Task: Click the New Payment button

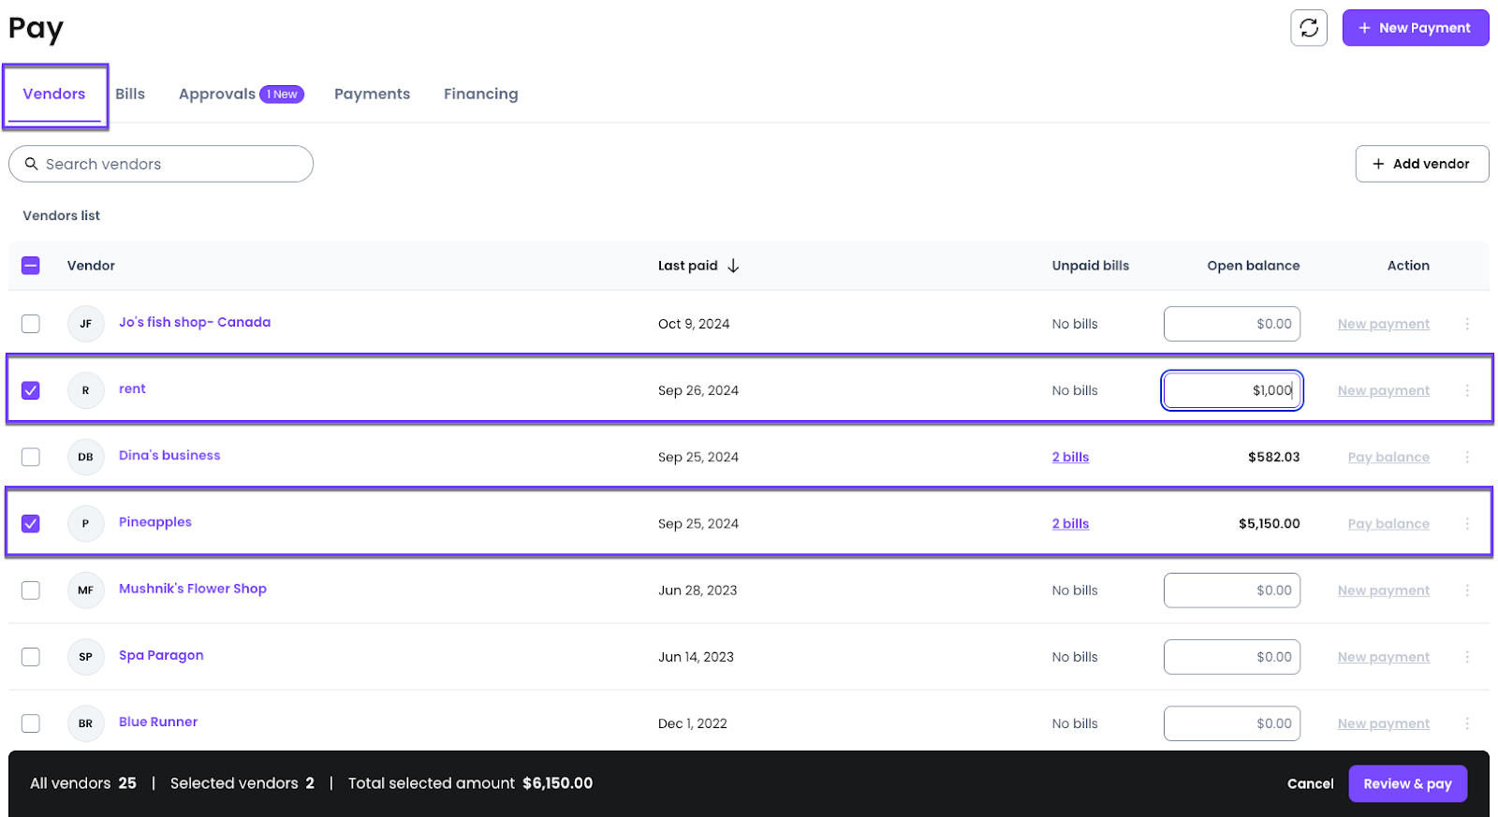Action: coord(1415,28)
